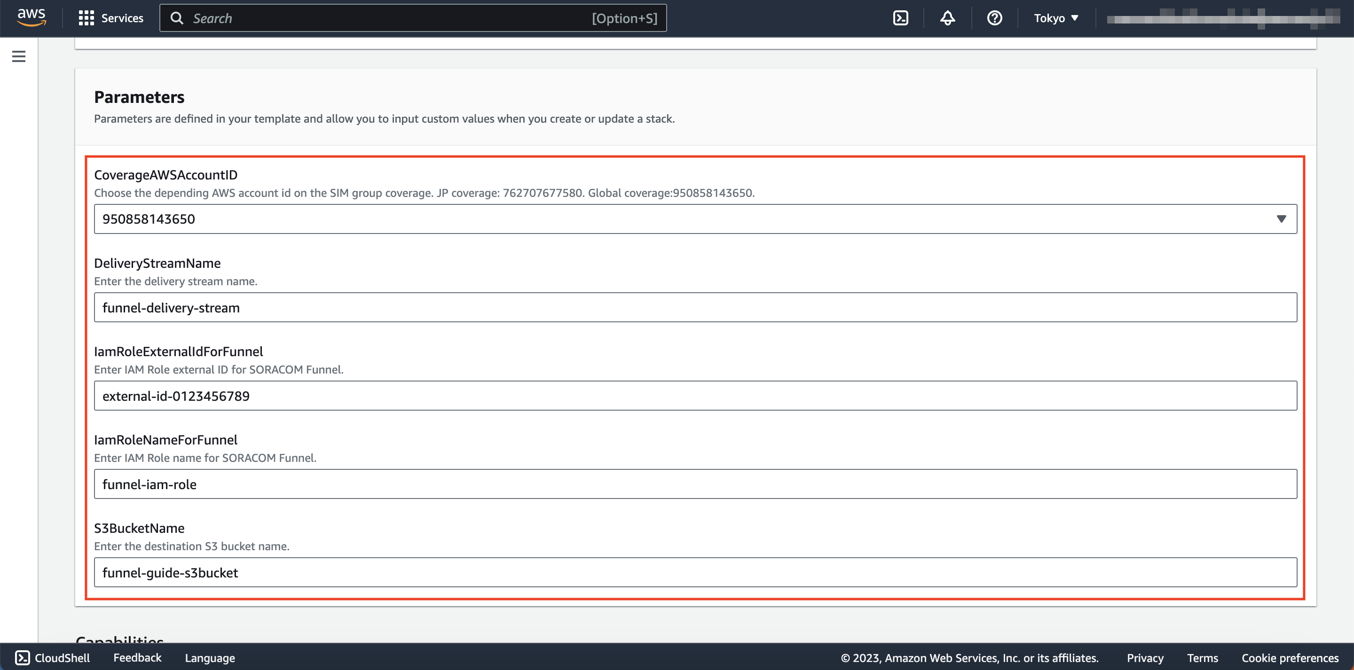
Task: Click the terminal/shell icon top bar
Action: (901, 17)
